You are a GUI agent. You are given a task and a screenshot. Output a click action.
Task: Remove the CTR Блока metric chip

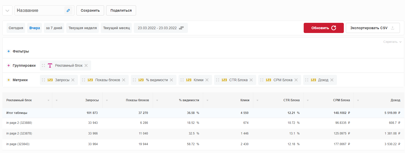pyautogui.click(x=251, y=80)
